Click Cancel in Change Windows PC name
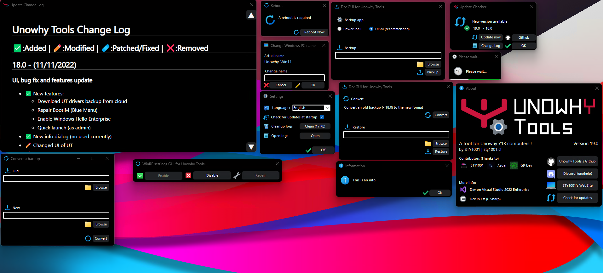603x273 pixels. [281, 85]
